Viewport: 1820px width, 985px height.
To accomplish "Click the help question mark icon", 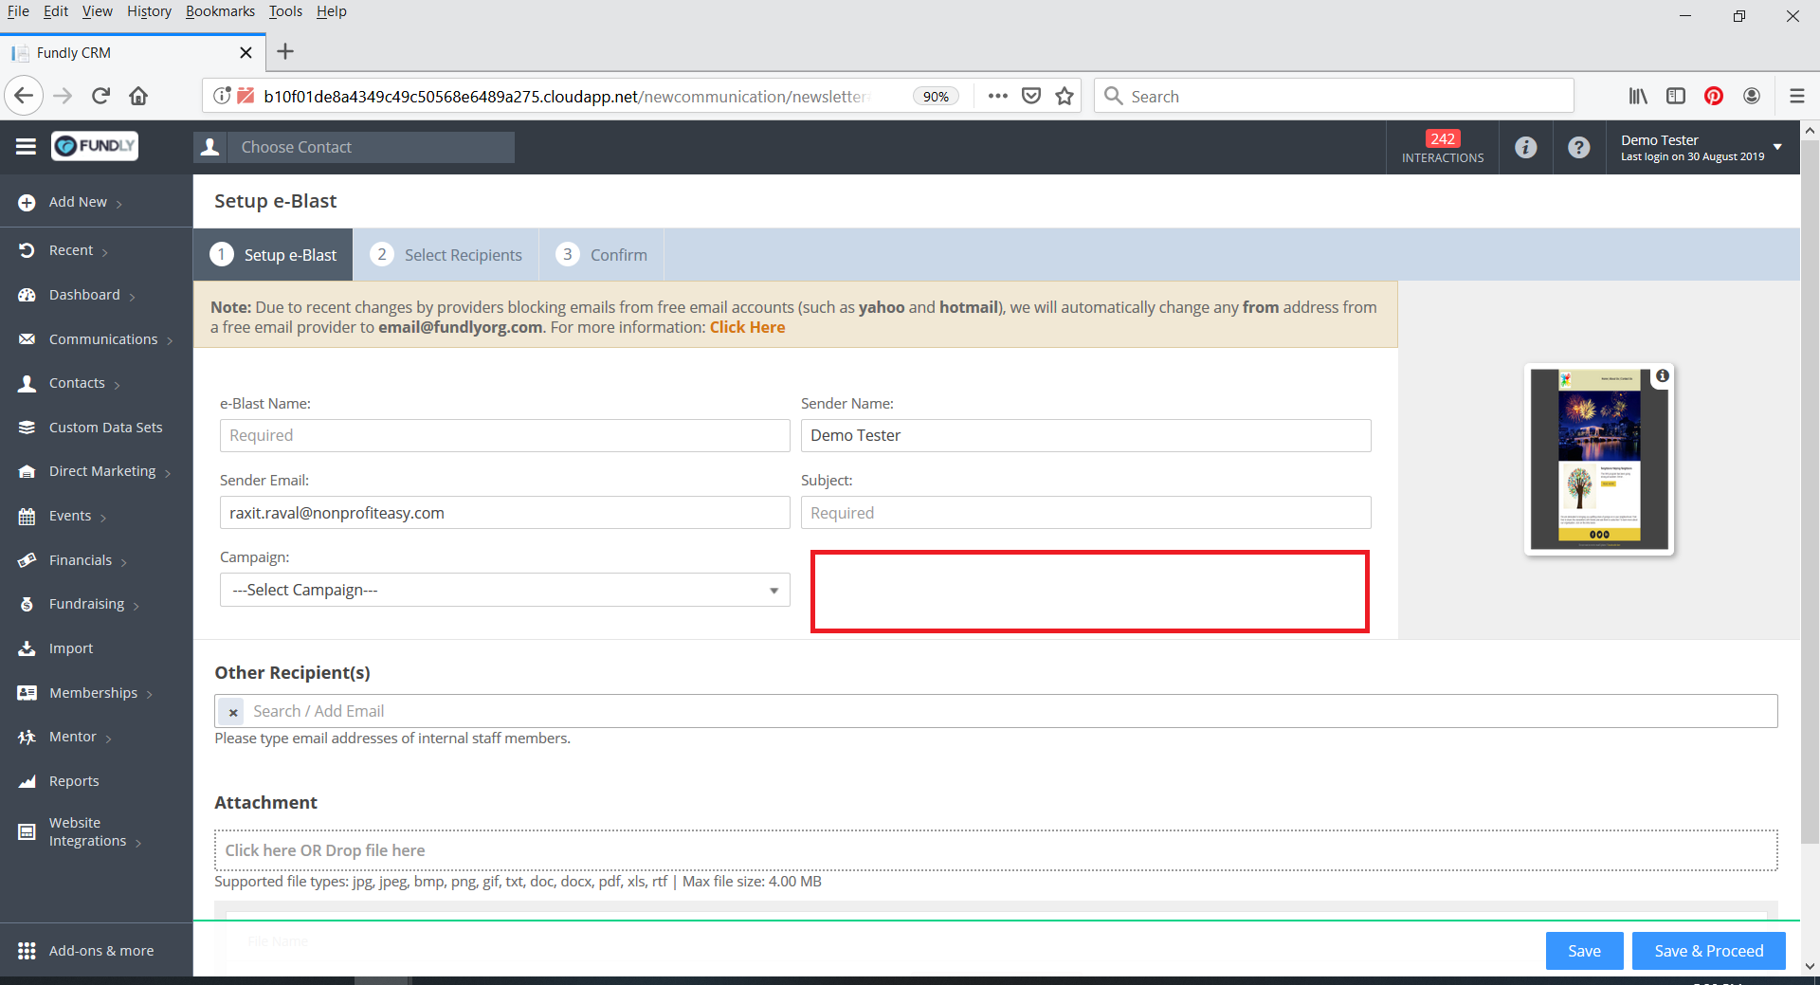I will click(x=1578, y=147).
